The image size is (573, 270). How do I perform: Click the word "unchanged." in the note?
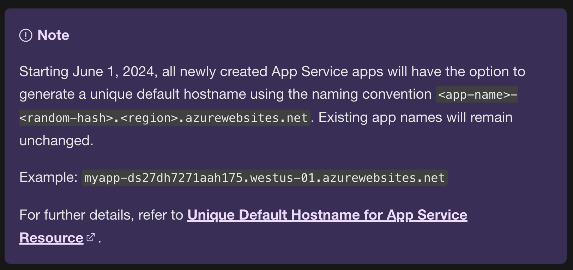[56, 140]
